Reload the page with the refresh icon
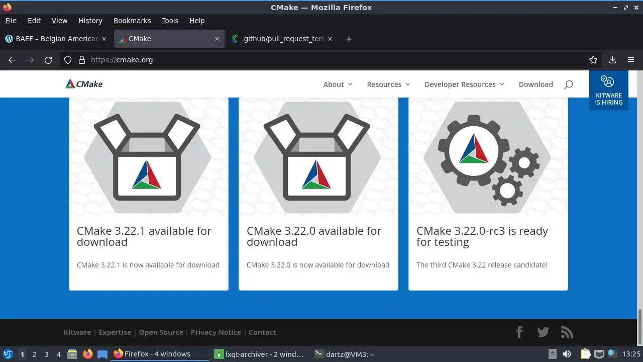This screenshot has height=362, width=643. [48, 60]
